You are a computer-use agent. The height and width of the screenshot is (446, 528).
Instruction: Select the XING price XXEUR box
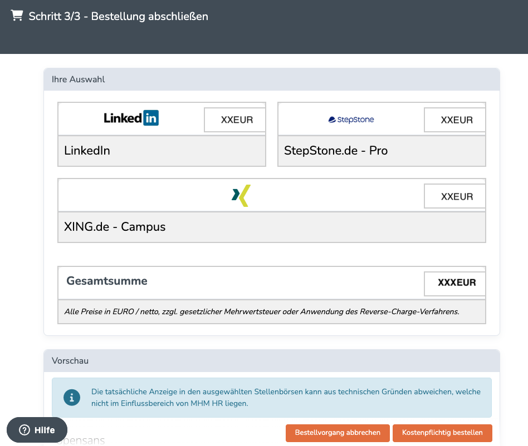click(x=455, y=196)
